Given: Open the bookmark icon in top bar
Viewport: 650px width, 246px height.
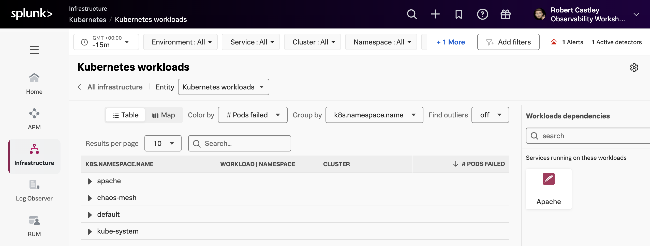Looking at the screenshot, I should pos(459,14).
